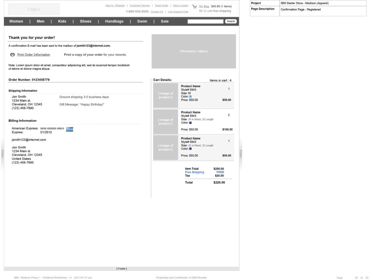Open the Store Locator link

[x=180, y=5]
